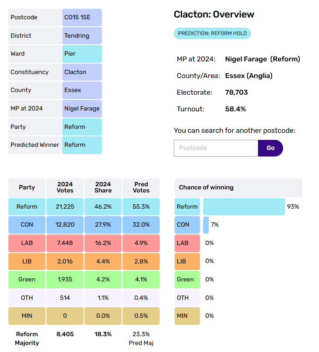
Task: Click the Reform chance of winning bar
Action: point(244,206)
